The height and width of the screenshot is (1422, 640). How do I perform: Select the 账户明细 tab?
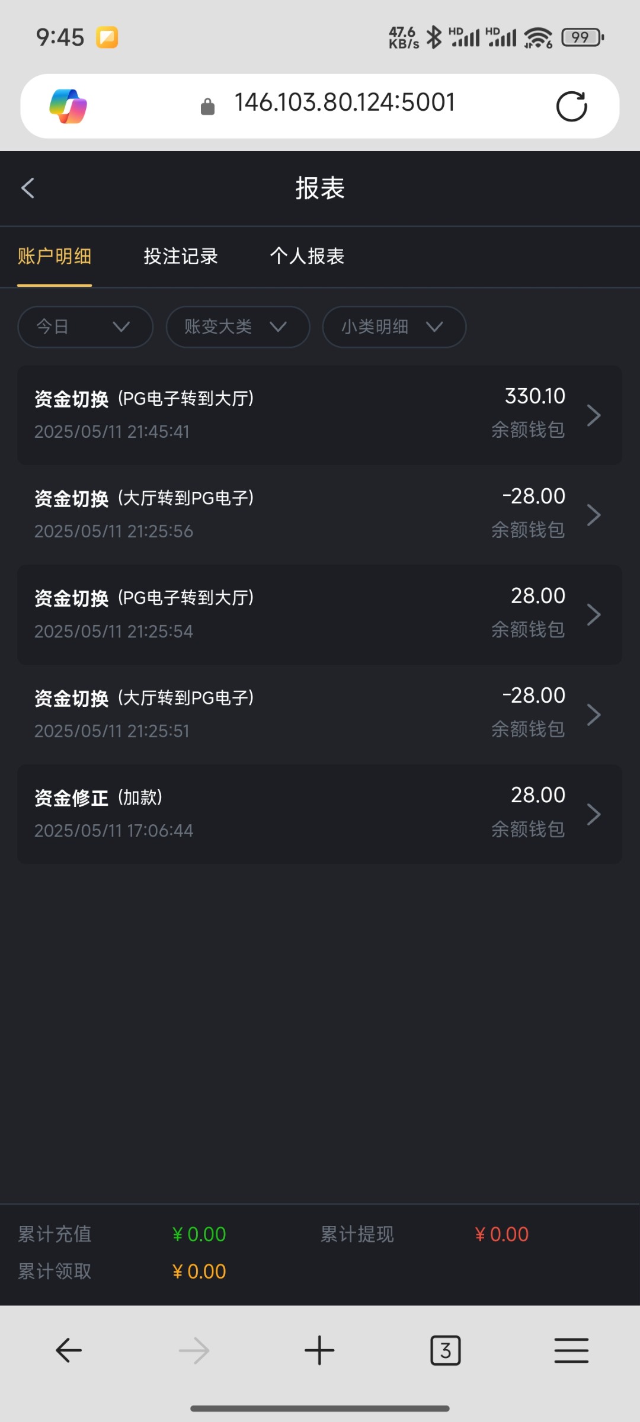55,257
